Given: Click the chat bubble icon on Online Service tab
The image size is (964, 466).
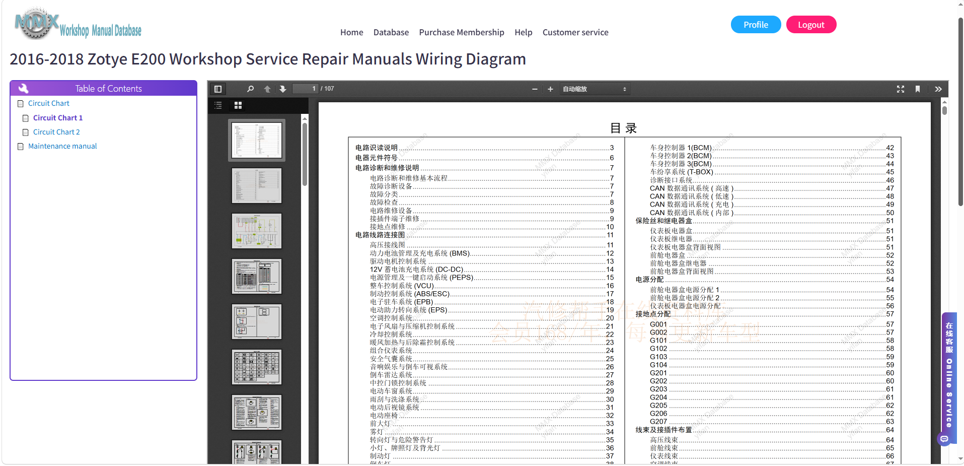Looking at the screenshot, I should [x=945, y=439].
